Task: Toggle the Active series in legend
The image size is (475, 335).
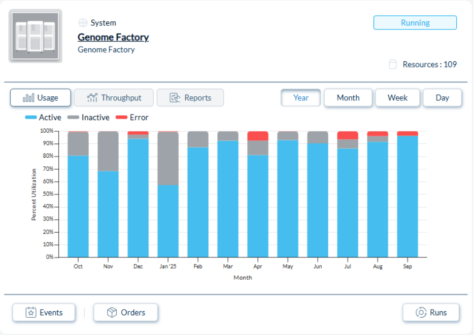Action: click(x=43, y=118)
